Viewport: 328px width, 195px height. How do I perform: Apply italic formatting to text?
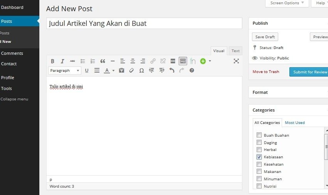tap(63, 61)
